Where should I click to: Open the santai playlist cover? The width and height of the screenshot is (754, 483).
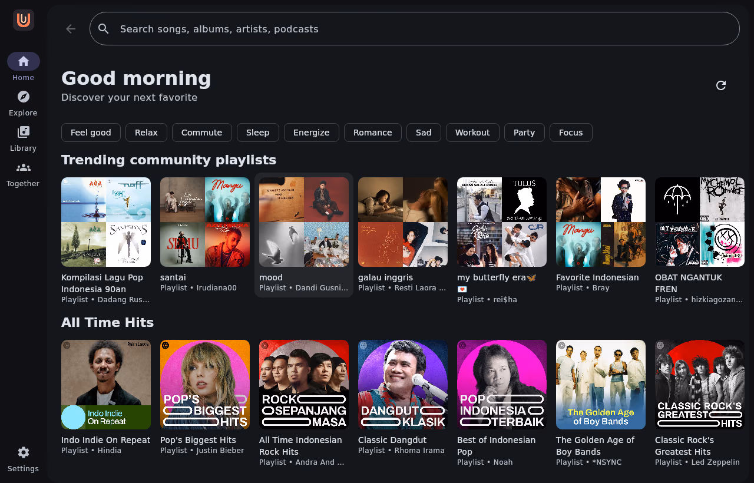click(x=205, y=222)
